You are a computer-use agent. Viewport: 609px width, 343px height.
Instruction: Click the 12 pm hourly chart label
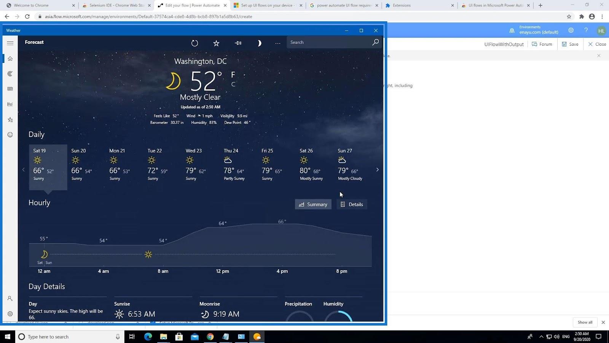tap(222, 271)
